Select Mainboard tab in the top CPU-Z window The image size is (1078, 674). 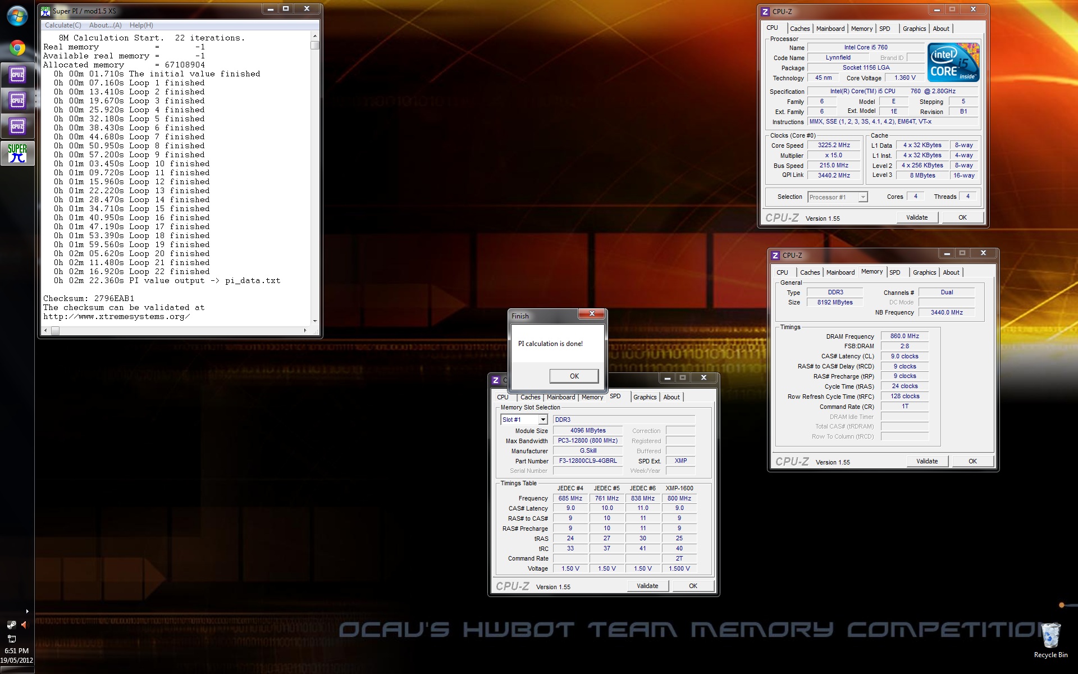click(x=830, y=29)
